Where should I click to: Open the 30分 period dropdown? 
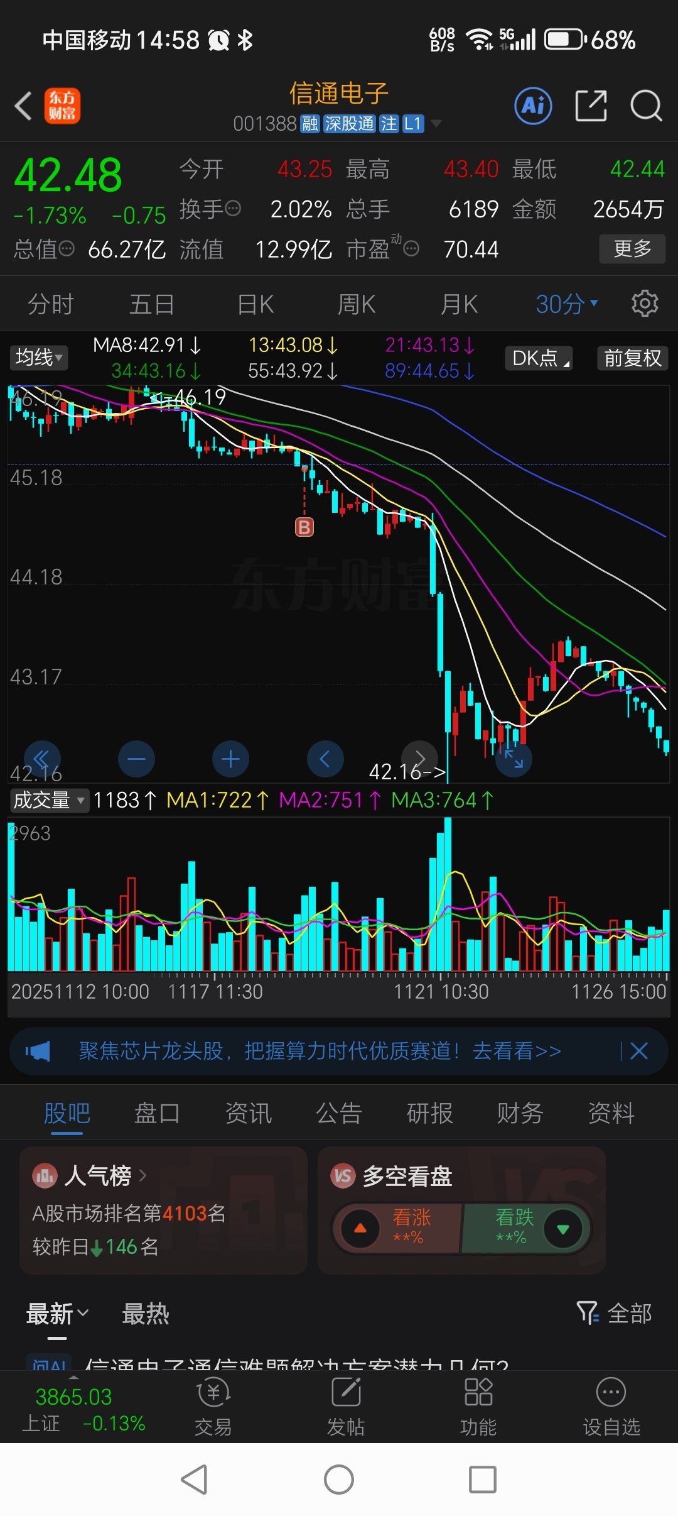tap(566, 304)
